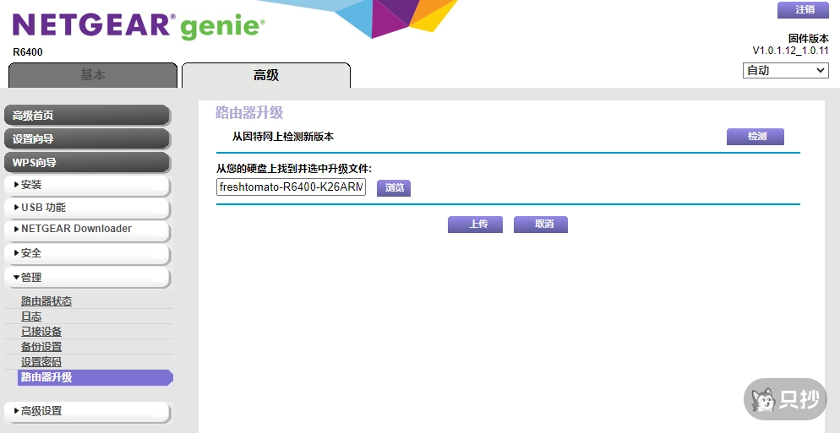This screenshot has width=840, height=433.
Task: Open 设置向导 in the sidebar
Action: point(87,139)
